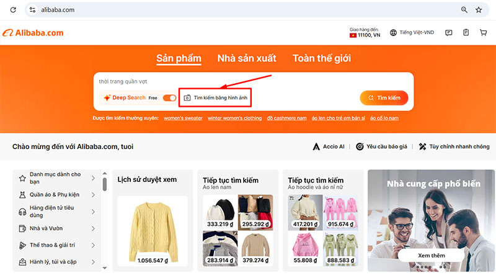Click the Nhà và Vườn category icon
The height and width of the screenshot is (275, 496).
point(22,228)
